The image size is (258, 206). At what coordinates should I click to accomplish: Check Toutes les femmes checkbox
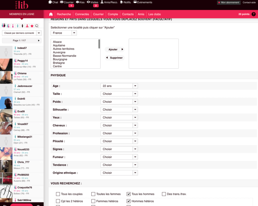click(x=93, y=194)
